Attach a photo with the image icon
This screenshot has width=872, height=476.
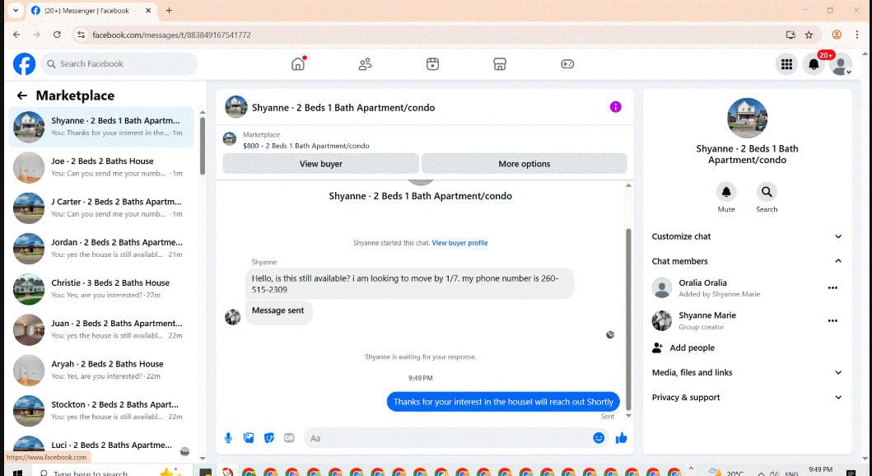pos(249,438)
